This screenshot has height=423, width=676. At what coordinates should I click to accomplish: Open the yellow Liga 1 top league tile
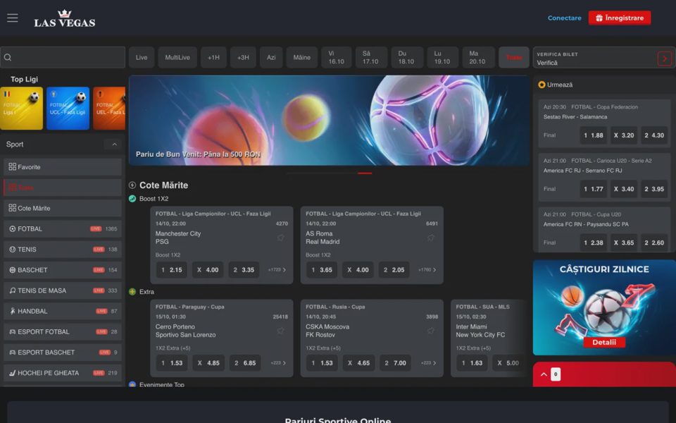(22, 109)
